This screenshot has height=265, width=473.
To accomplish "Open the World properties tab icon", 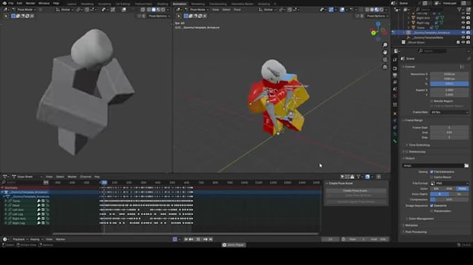I will [395, 96].
